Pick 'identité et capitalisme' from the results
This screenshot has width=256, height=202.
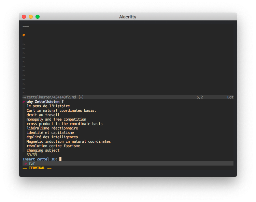point(50,133)
